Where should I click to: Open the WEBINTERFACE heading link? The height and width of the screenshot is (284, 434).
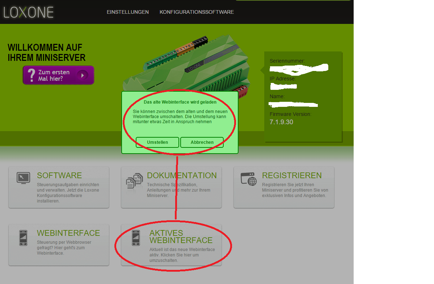68,233
